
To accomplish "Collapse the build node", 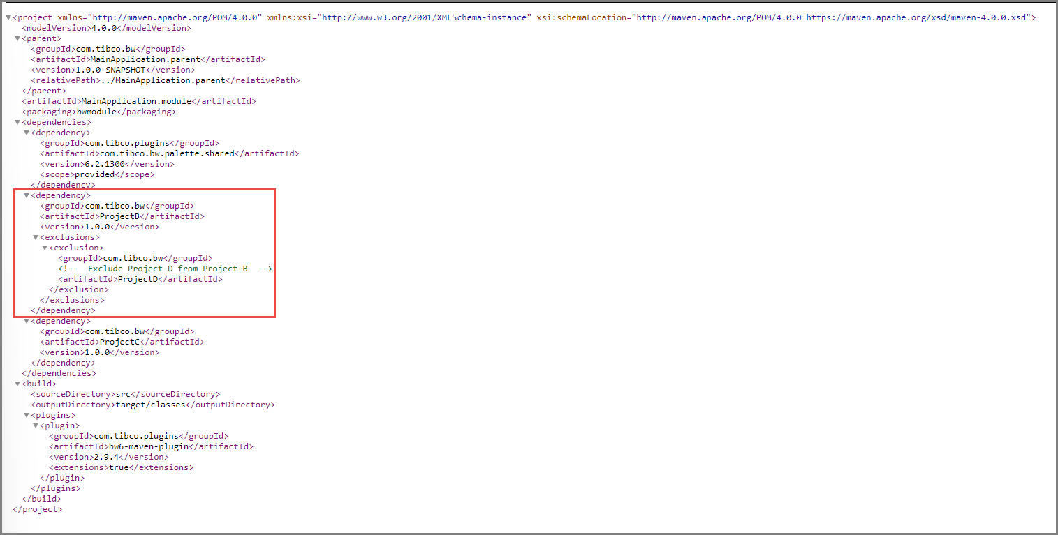I will [17, 384].
